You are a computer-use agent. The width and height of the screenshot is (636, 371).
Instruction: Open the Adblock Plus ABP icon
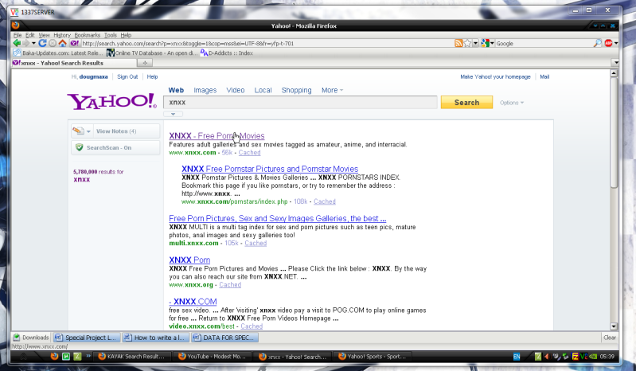click(x=608, y=43)
